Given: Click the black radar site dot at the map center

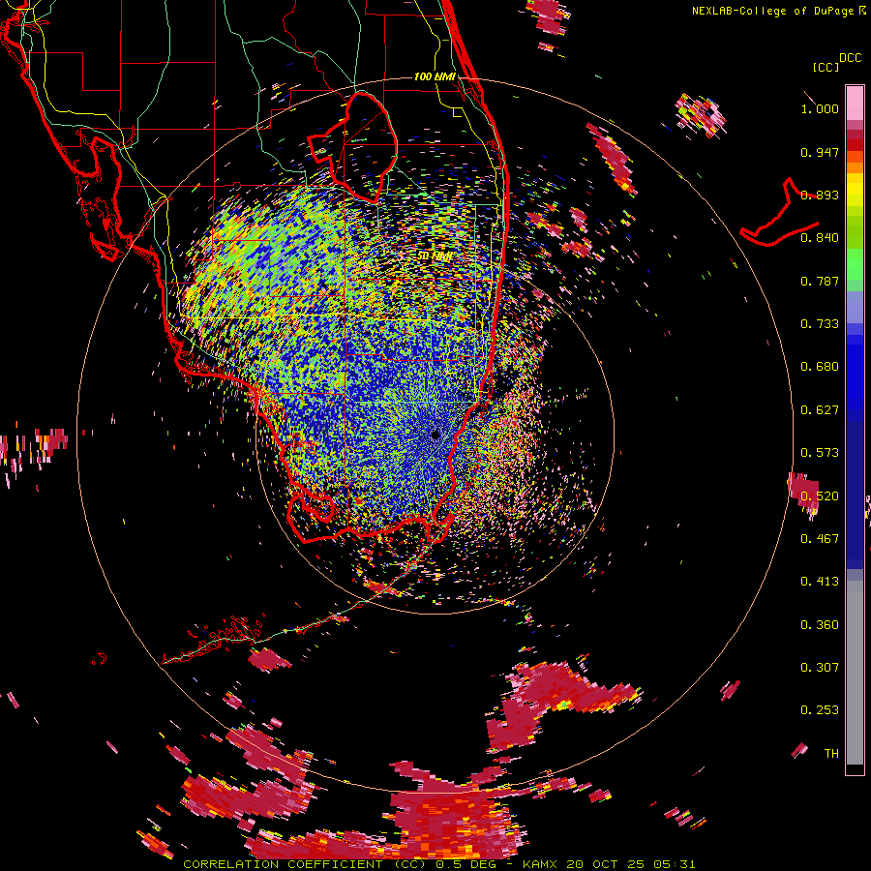Looking at the screenshot, I should 435,435.
